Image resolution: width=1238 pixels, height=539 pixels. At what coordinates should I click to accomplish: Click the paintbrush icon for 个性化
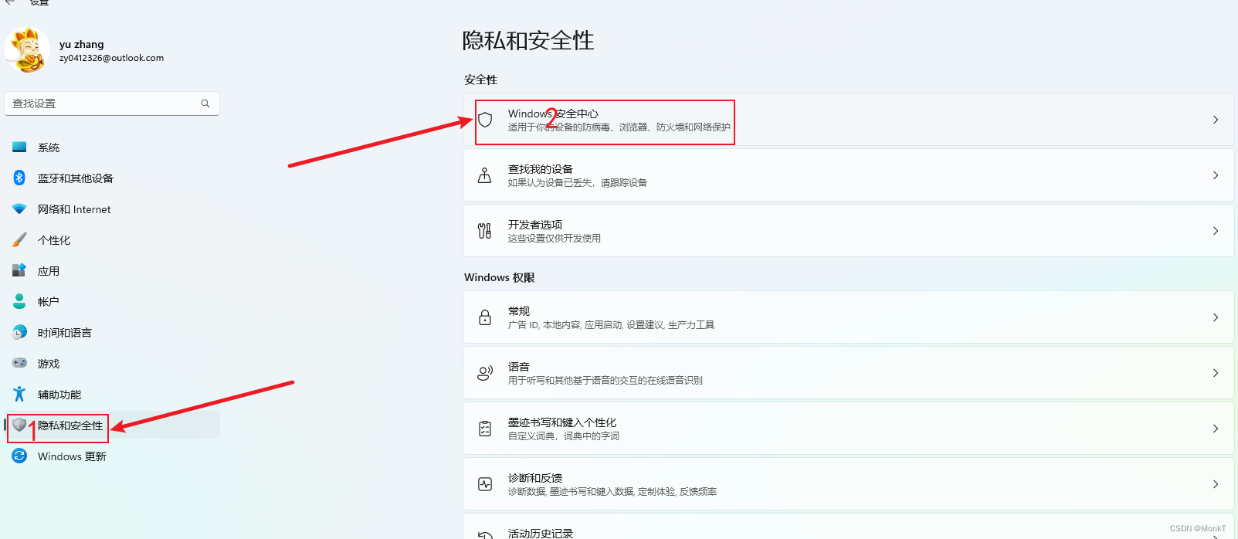19,239
